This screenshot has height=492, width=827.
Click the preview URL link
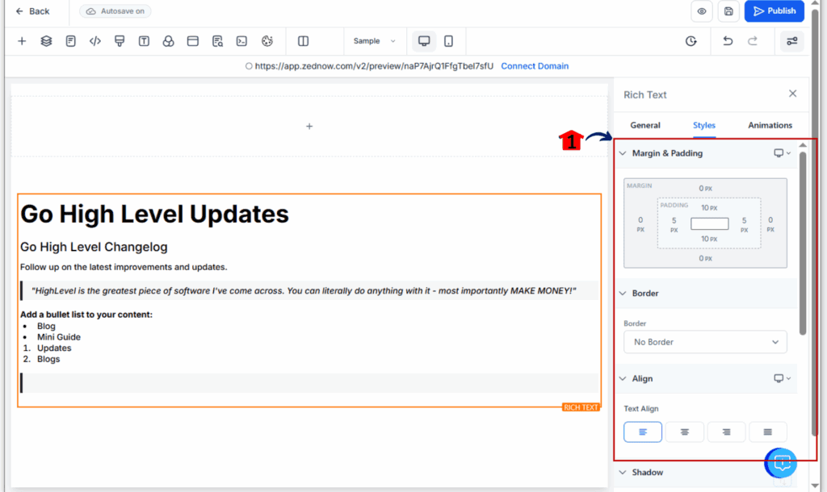point(374,66)
